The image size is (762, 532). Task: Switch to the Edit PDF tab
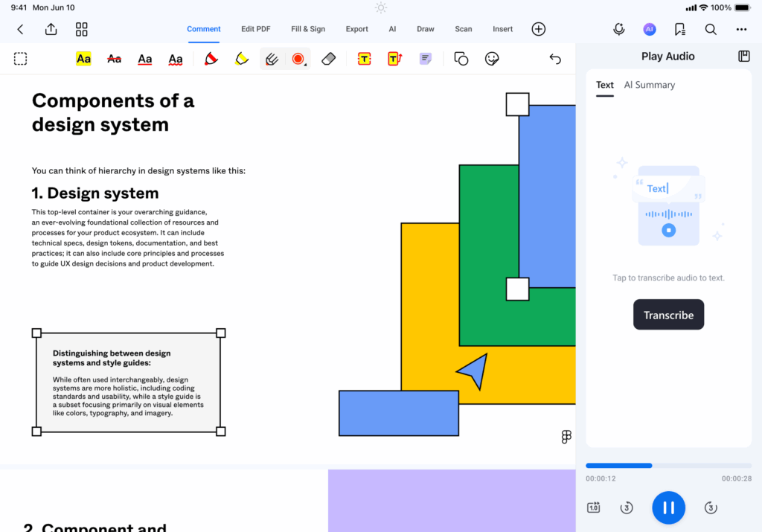255,29
